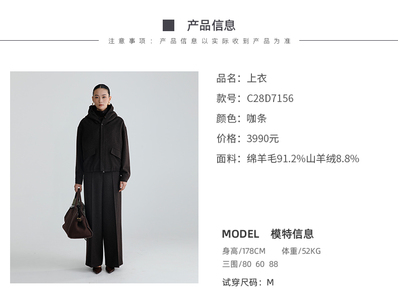The width and height of the screenshot is (398, 308).
Task: Click the 款号 label
Action: coord(226,98)
